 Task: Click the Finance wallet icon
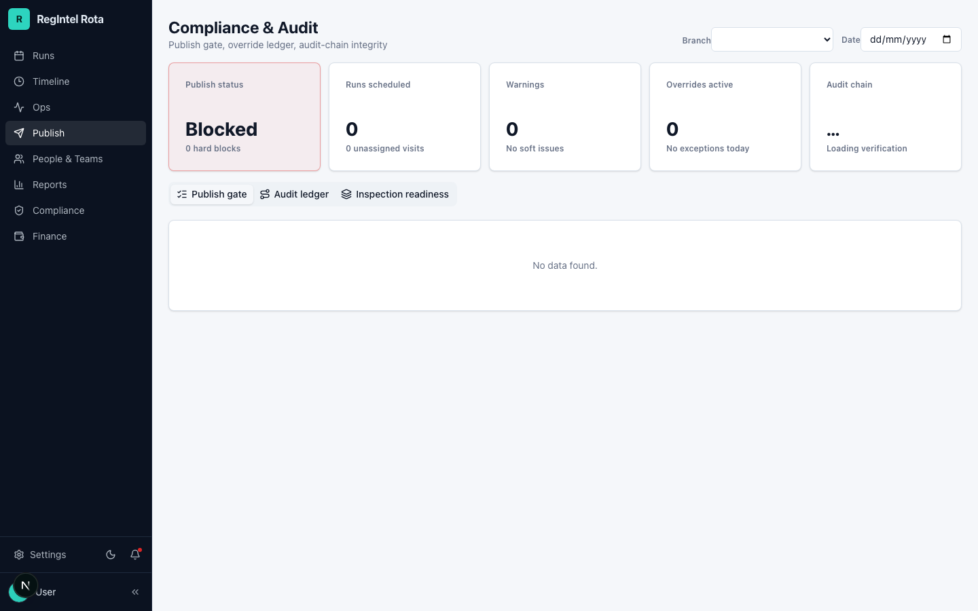[x=19, y=236]
